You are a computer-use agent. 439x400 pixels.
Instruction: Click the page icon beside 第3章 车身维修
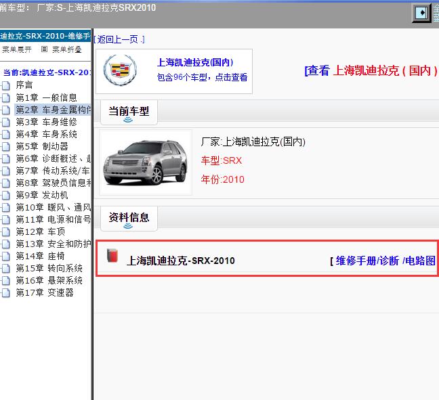tap(6, 123)
